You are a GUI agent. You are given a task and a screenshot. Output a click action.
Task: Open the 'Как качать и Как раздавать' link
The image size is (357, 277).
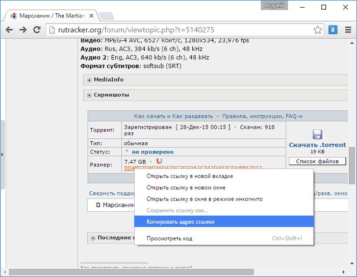pyautogui.click(x=173, y=116)
